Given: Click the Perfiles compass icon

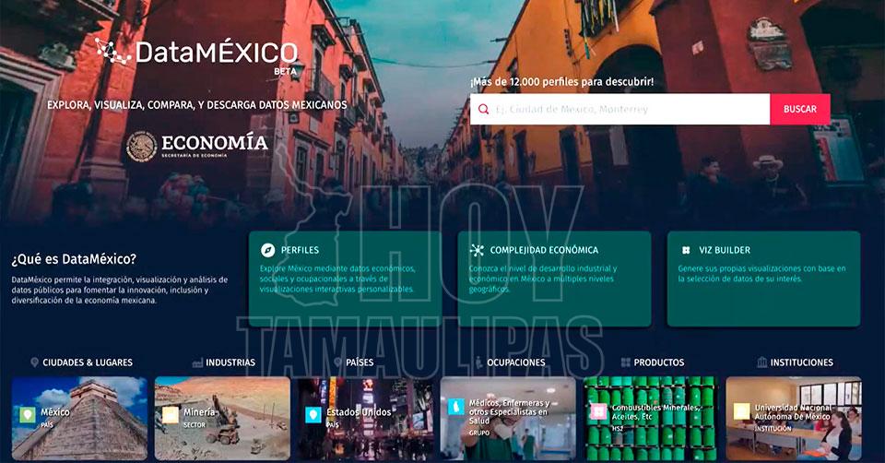Looking at the screenshot, I should click(x=267, y=250).
